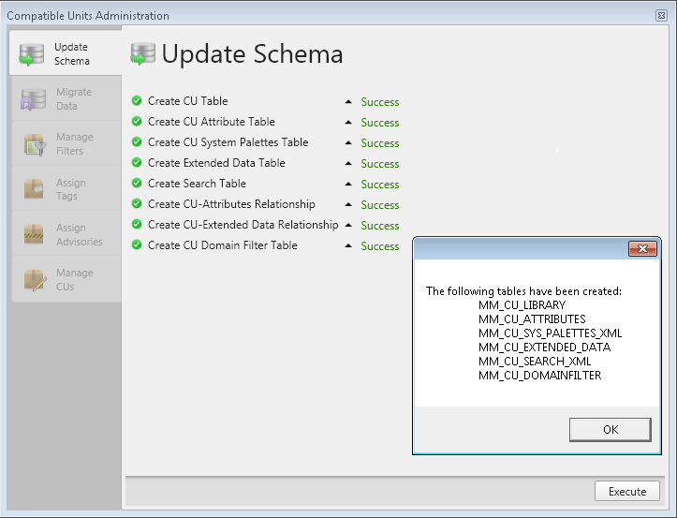Click the Success status for Create CU System Palettes Table
This screenshot has width=677, height=518.
point(380,143)
